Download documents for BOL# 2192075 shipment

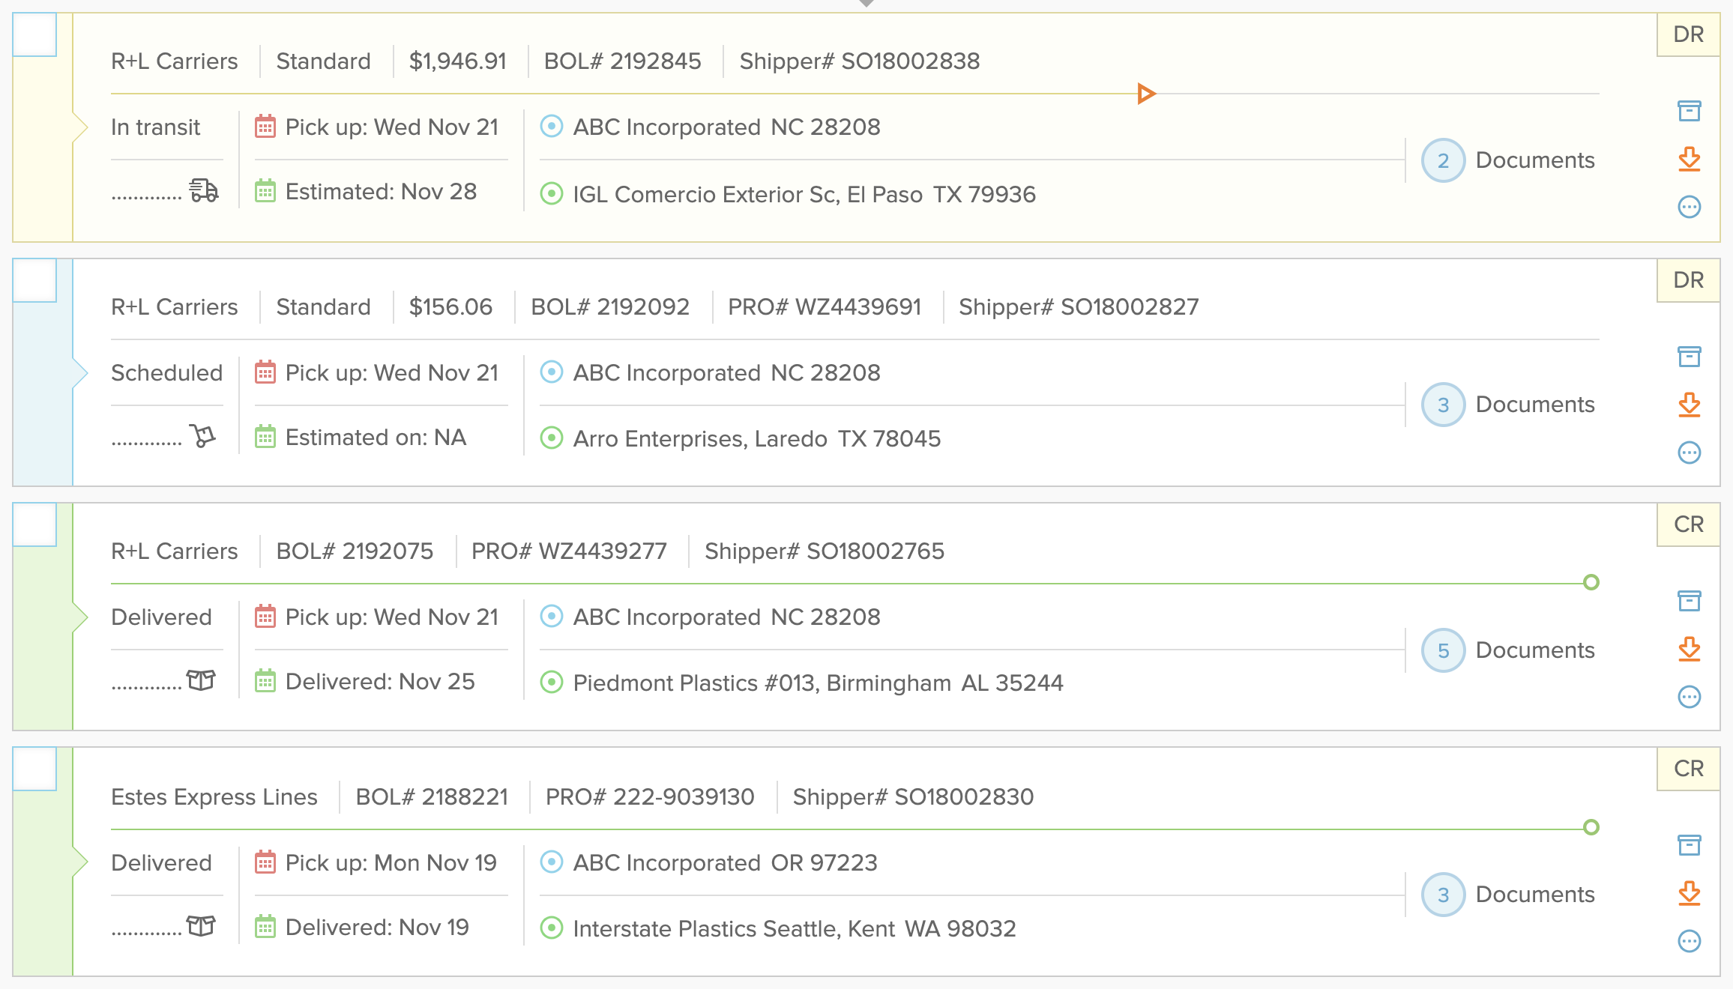click(1689, 649)
